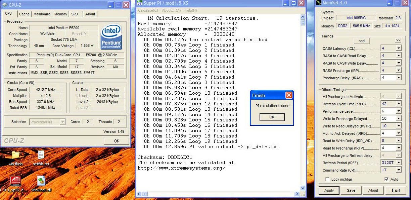This screenshot has height=200, width=411.
Task: Click the Super PI horizontal scrollbar thumb
Action: [145, 194]
